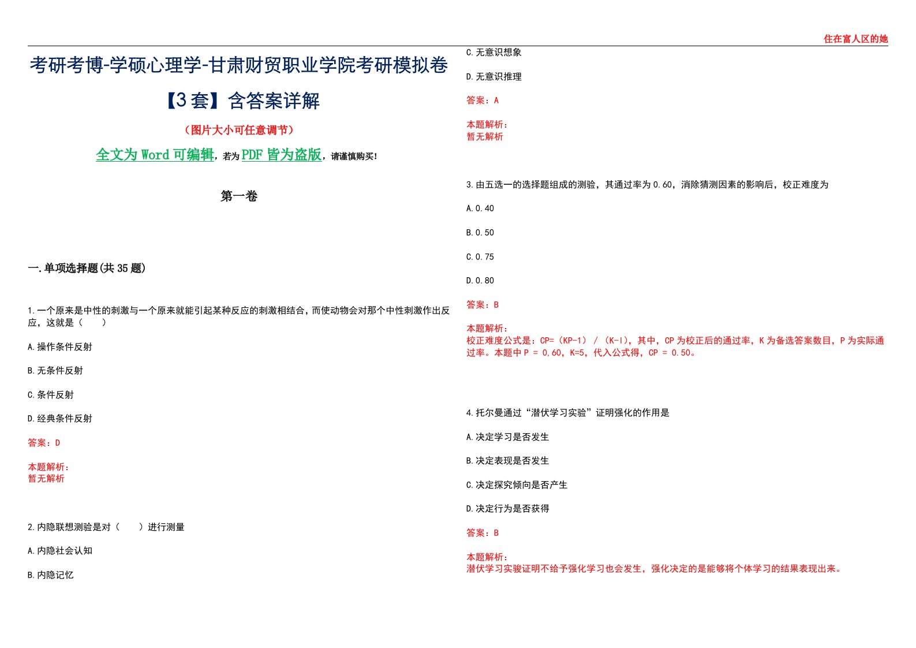The image size is (916, 648).
Task: Select option D.无意识推理
Action: click(494, 77)
